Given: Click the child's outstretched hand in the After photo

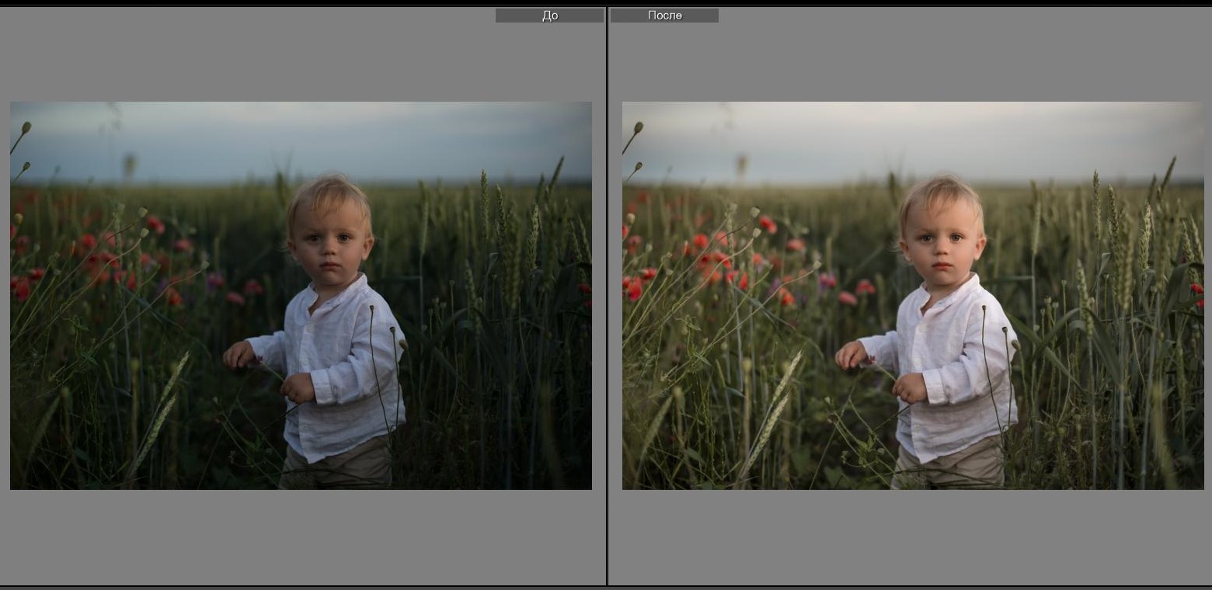Looking at the screenshot, I should (848, 356).
